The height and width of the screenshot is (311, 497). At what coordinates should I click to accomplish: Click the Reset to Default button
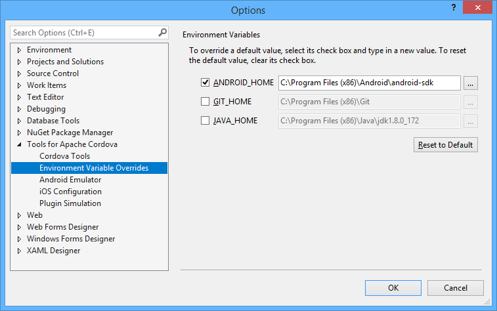445,145
